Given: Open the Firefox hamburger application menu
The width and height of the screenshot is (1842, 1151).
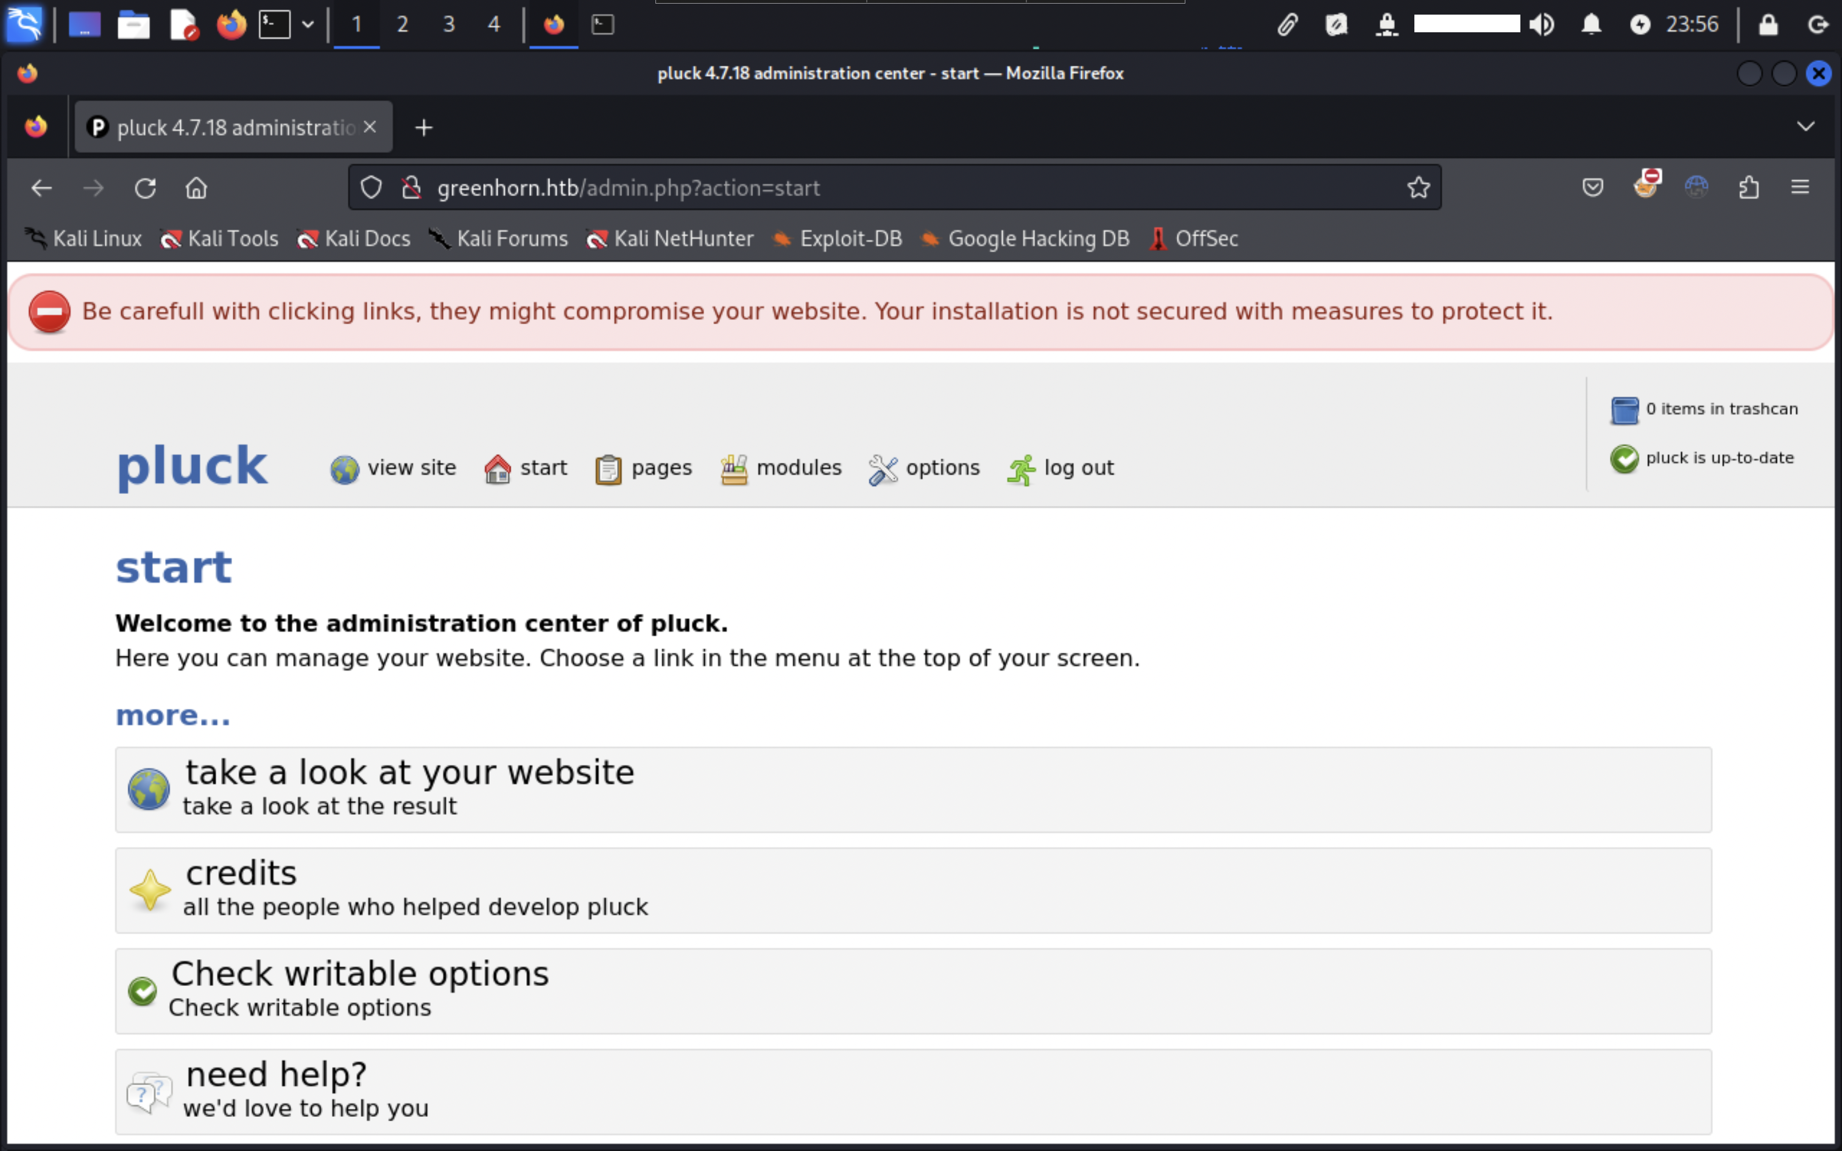Looking at the screenshot, I should coord(1799,188).
